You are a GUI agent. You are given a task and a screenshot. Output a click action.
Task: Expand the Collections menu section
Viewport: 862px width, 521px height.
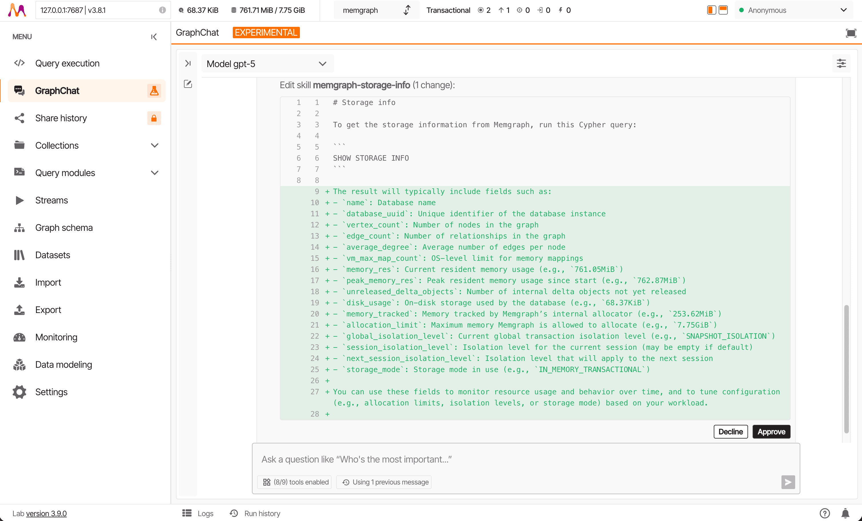click(154, 145)
